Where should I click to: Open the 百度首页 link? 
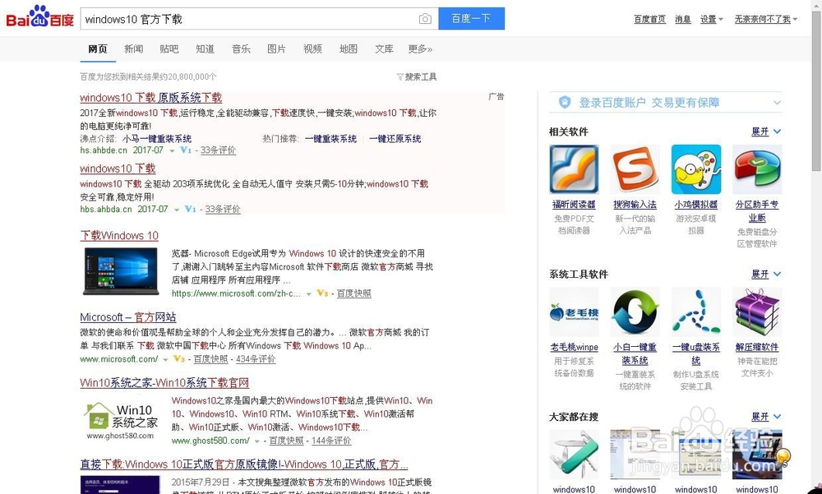649,20
